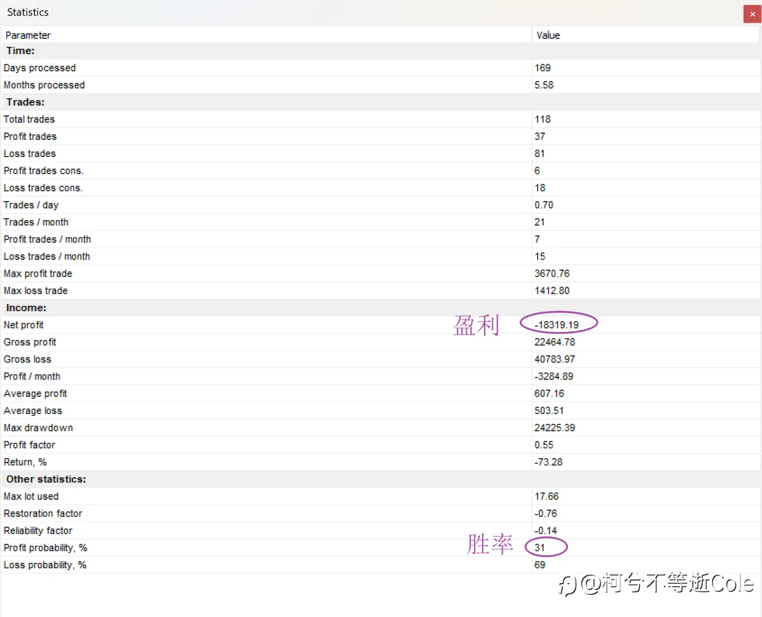Select the Average loss label
Screen dimensions: 762x617
(x=33, y=411)
